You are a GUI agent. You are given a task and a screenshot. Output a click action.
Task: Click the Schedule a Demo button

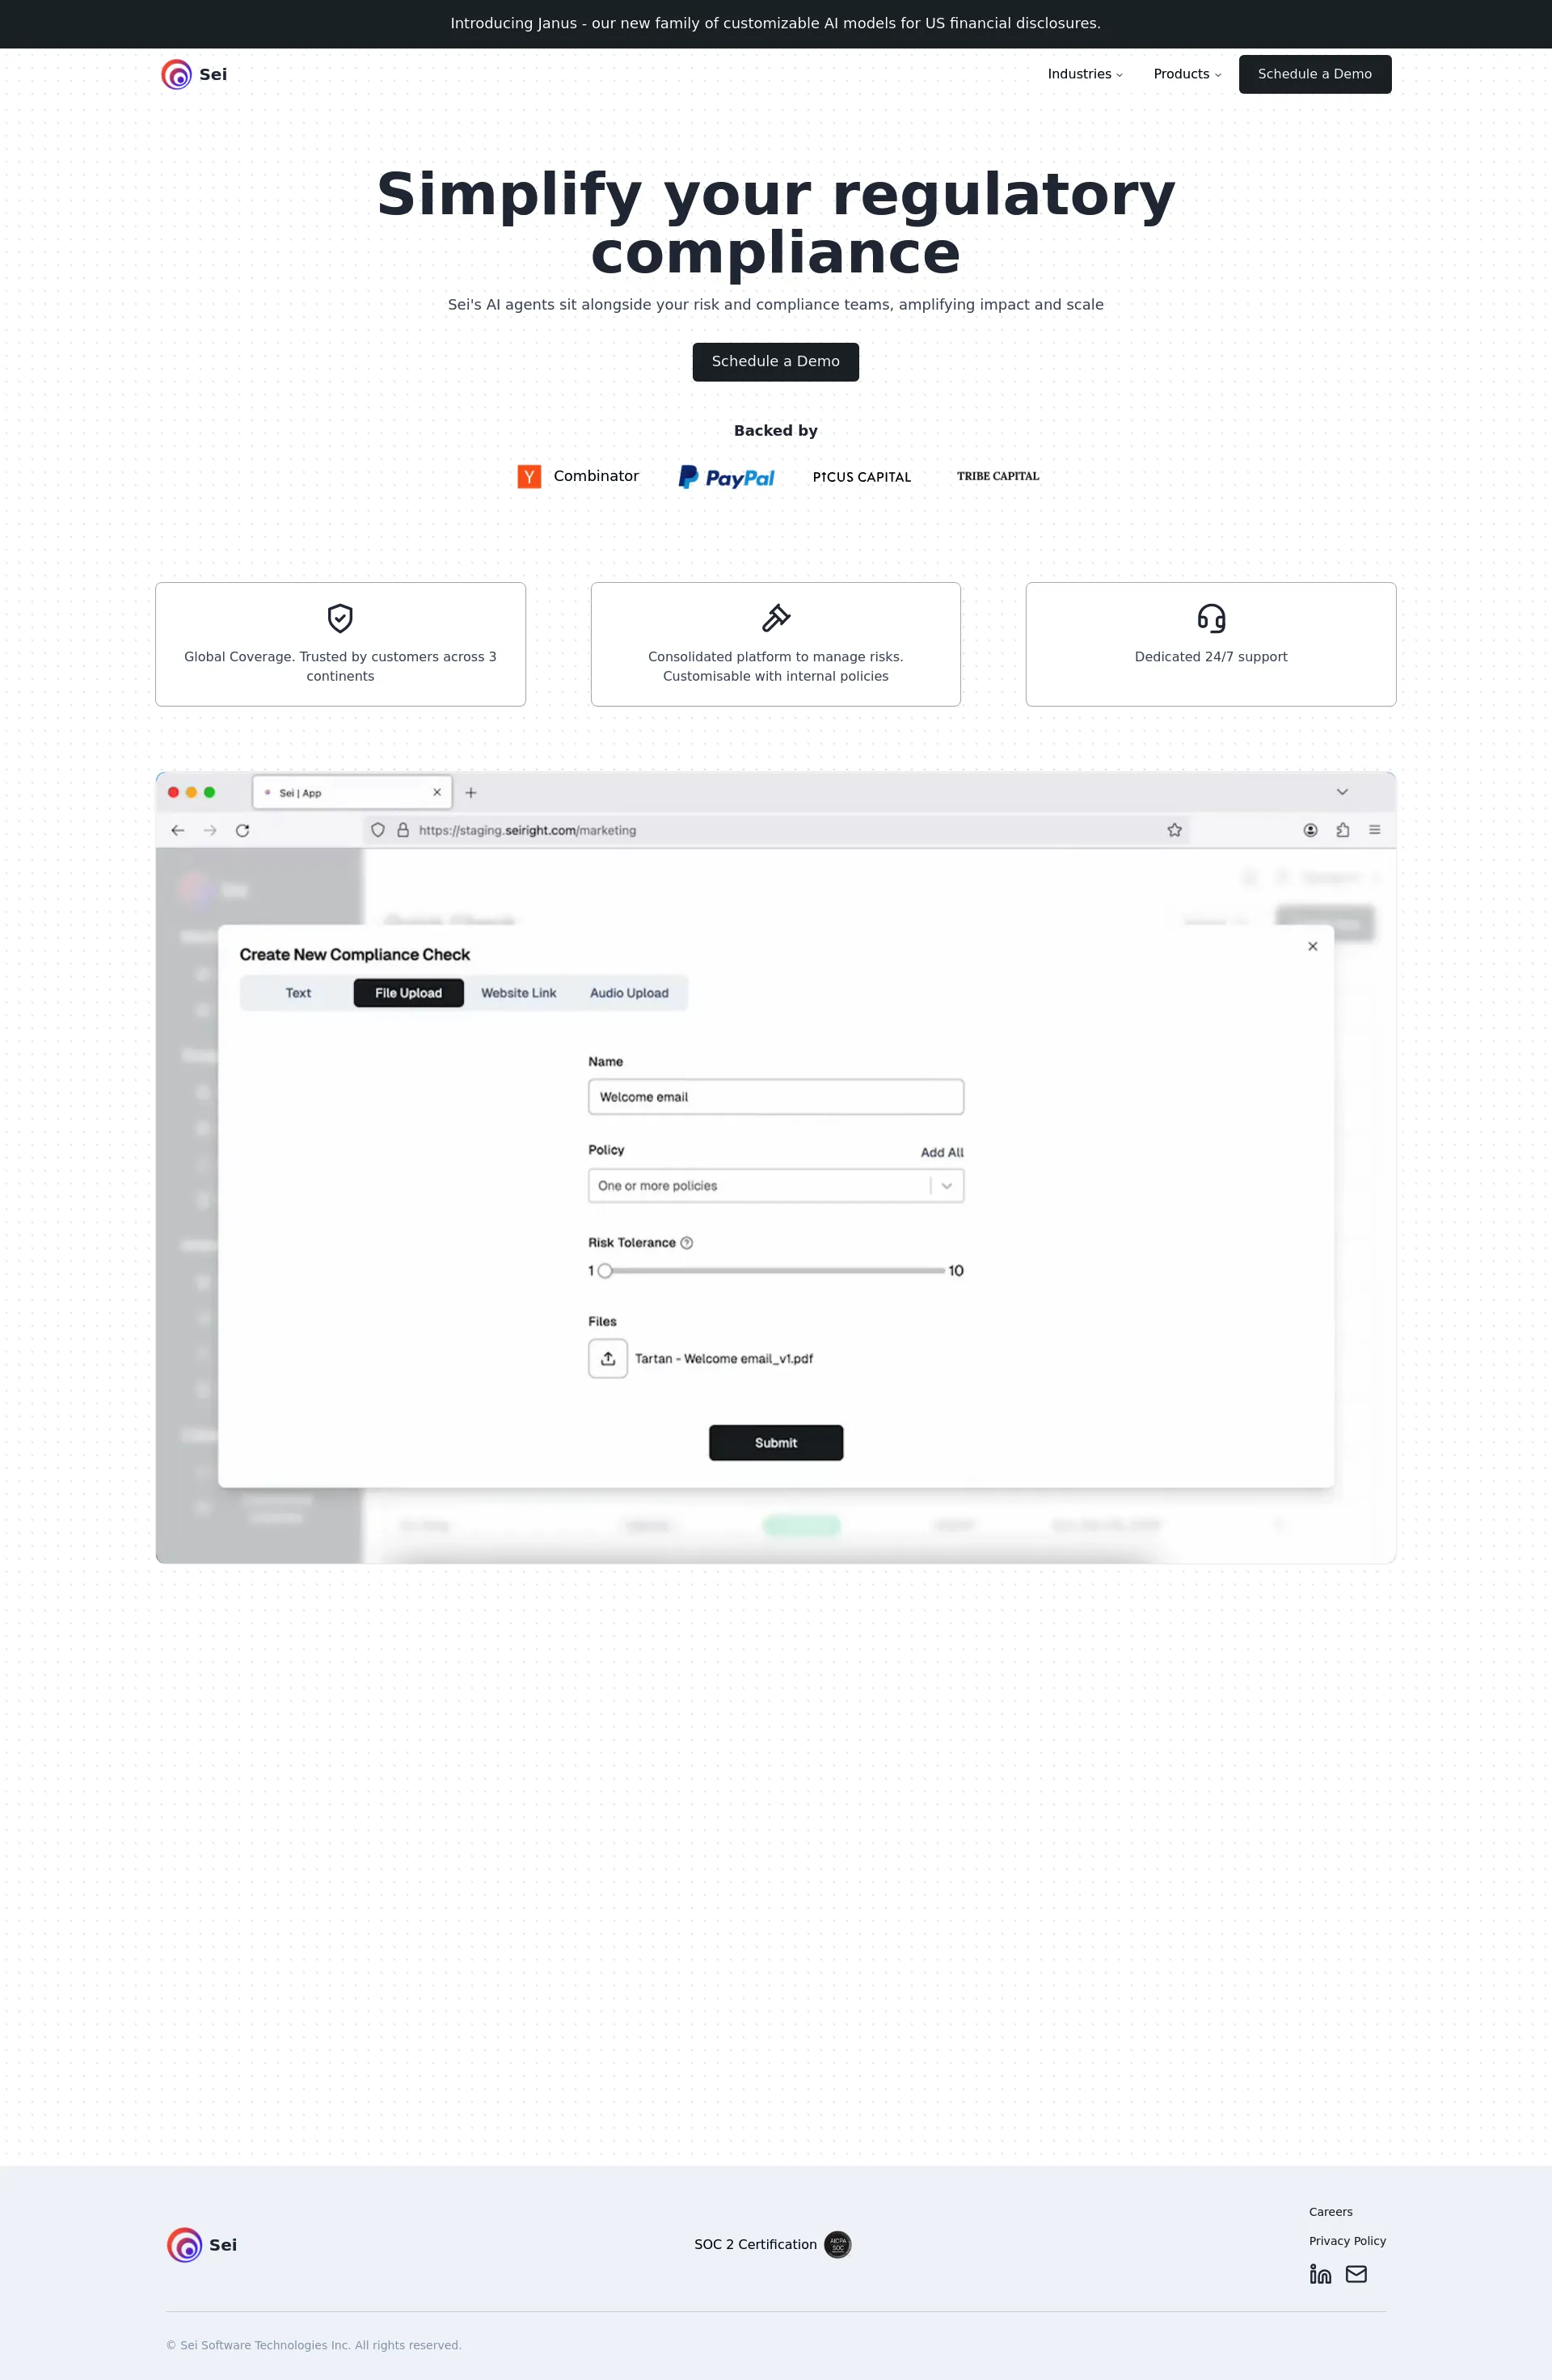[x=775, y=361]
